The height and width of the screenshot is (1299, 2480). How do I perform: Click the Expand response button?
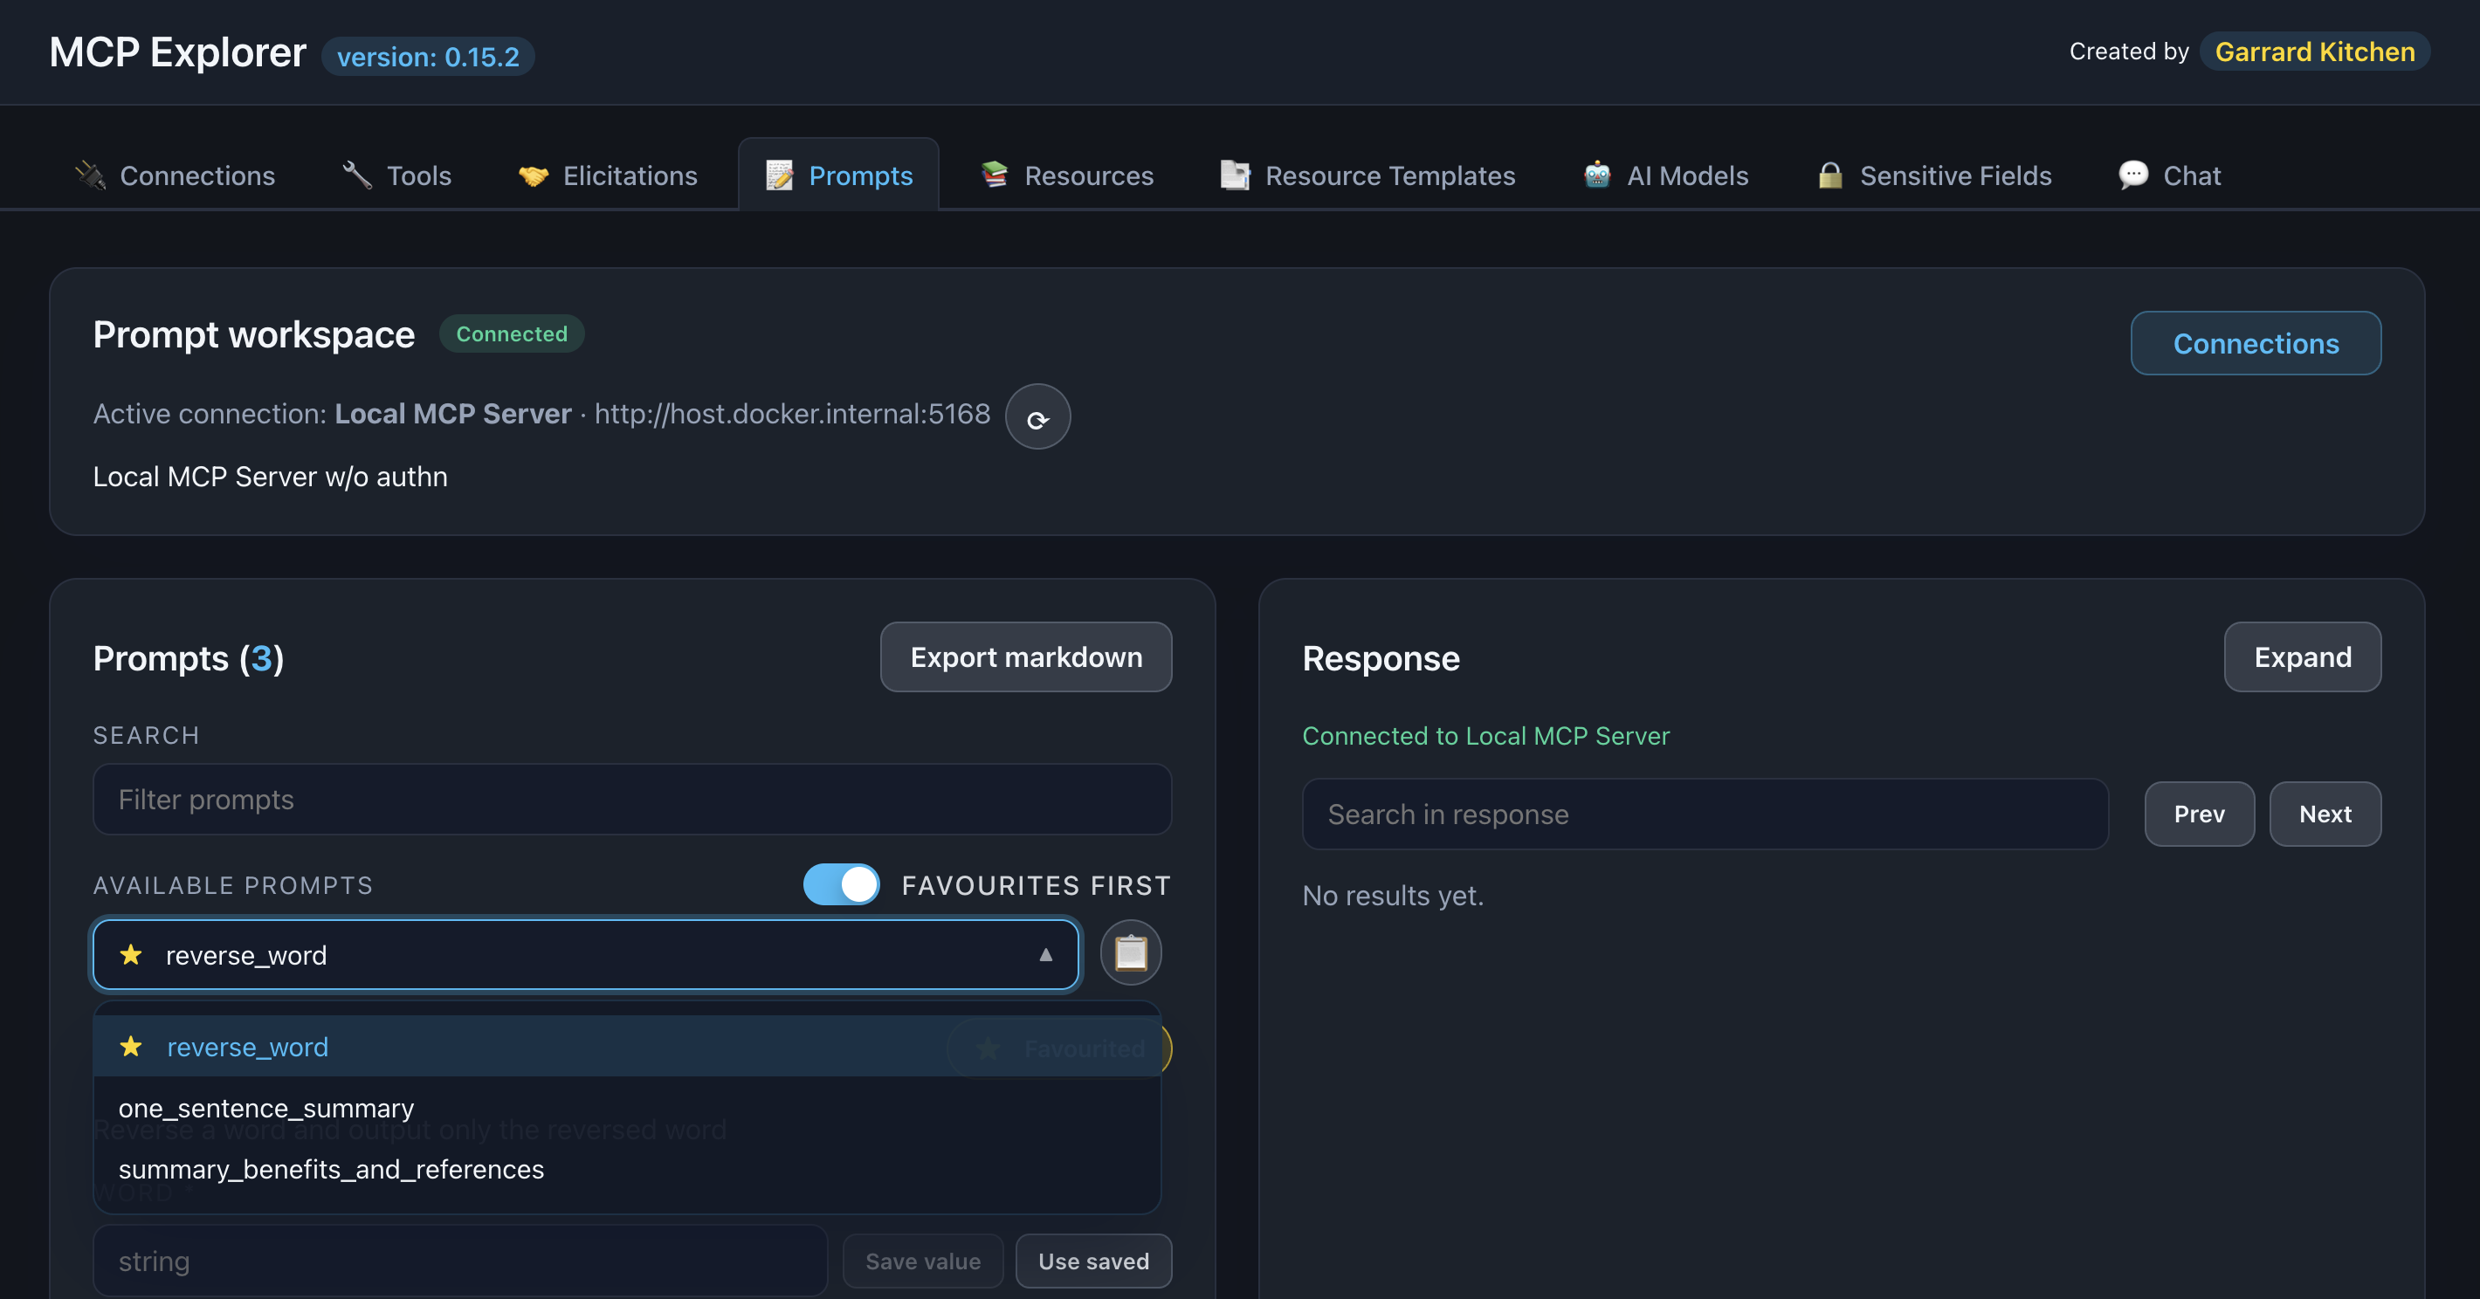pyautogui.click(x=2302, y=657)
